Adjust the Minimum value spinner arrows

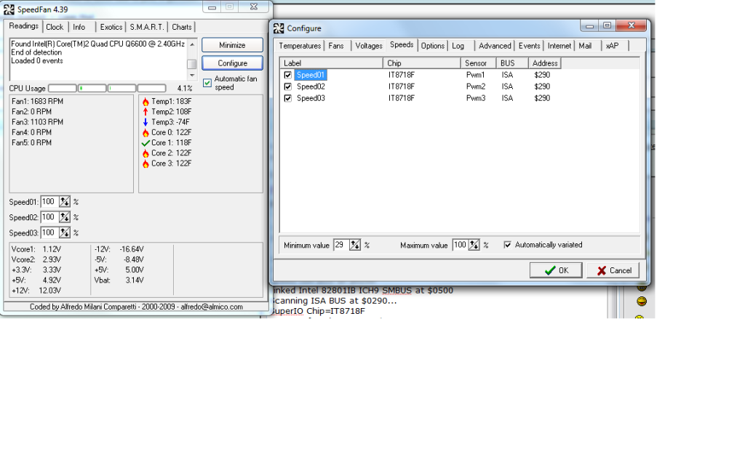tap(355, 246)
